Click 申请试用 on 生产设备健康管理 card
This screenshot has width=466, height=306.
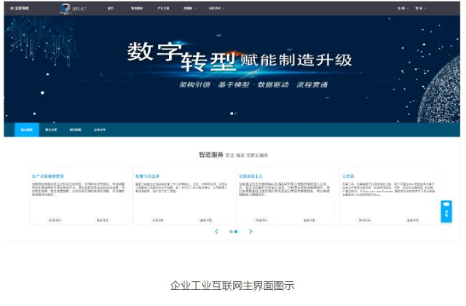tap(55, 219)
